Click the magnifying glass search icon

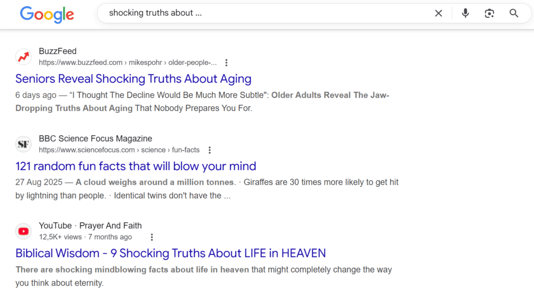(514, 14)
